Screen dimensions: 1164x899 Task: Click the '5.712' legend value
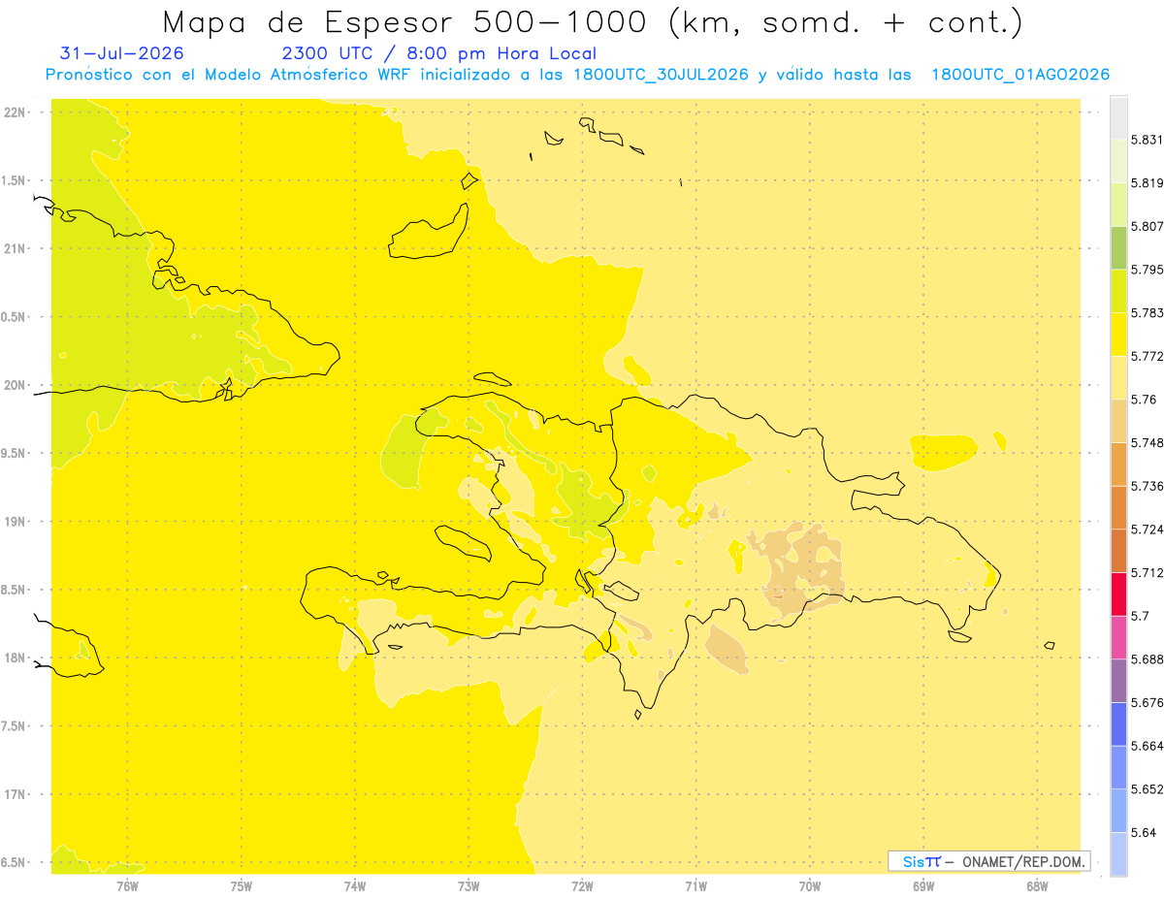coord(1146,573)
